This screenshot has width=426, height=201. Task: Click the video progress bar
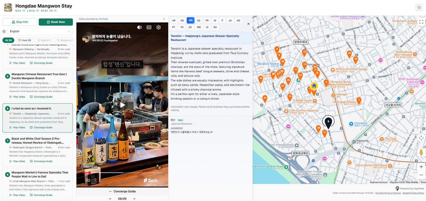point(122,172)
